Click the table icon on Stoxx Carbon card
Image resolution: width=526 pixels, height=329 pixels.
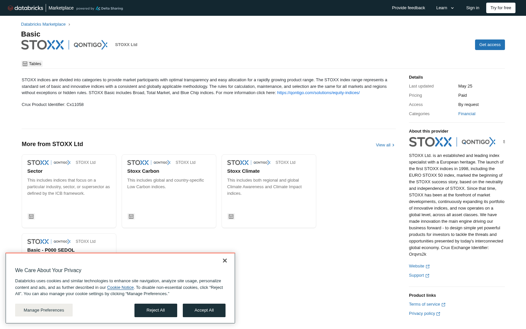click(x=131, y=216)
